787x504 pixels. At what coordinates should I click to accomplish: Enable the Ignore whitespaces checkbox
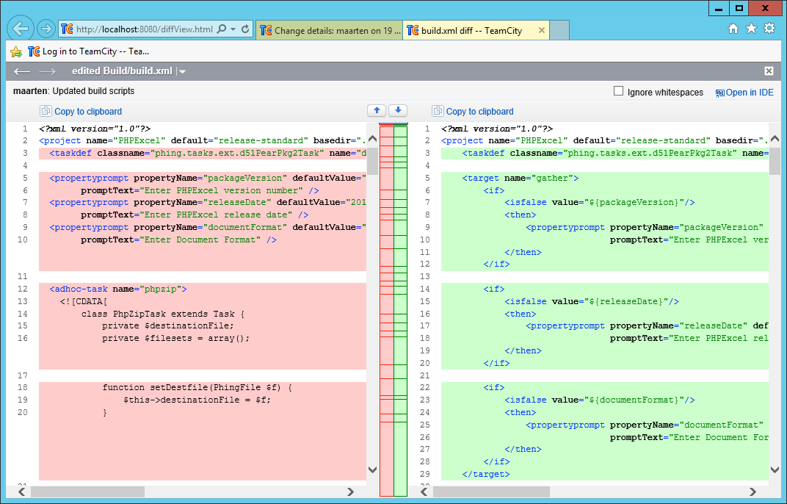(619, 92)
